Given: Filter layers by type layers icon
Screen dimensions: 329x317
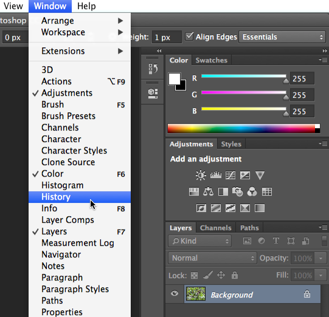Looking at the screenshot, I should (x=276, y=241).
